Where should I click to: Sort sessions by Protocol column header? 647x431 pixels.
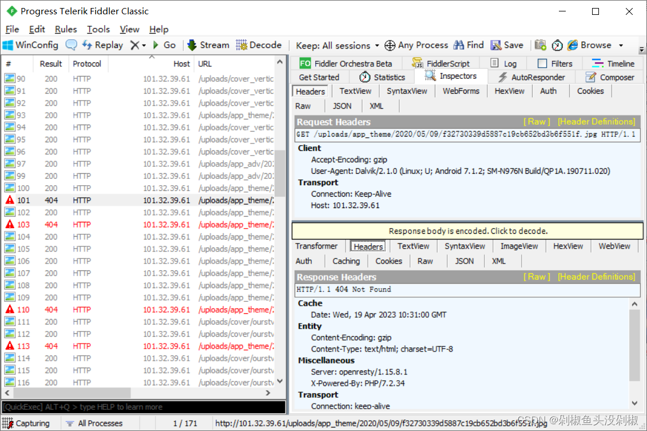[x=86, y=64]
